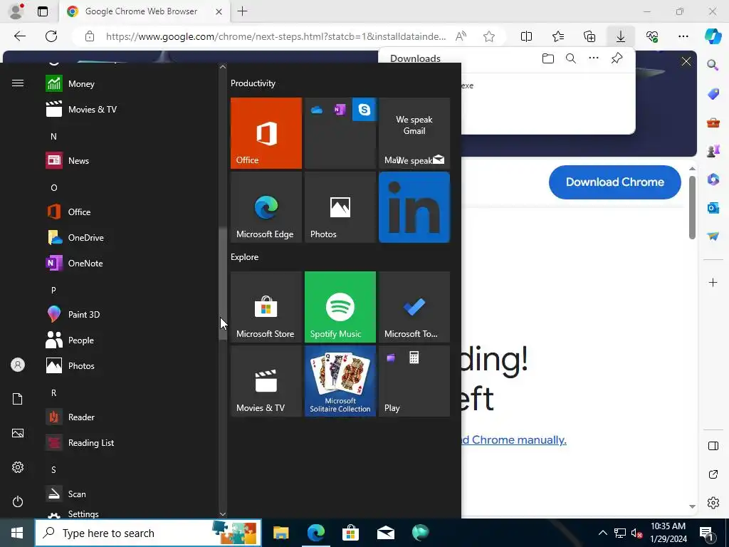729x547 pixels.
Task: Pin the Downloads panel
Action: (x=617, y=58)
